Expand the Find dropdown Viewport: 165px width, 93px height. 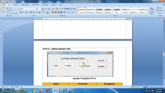[x=162, y=8]
